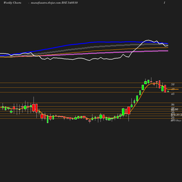The height and width of the screenshot is (182, 182).
Task: Click the small last green candle
Action: [x=168, y=91]
